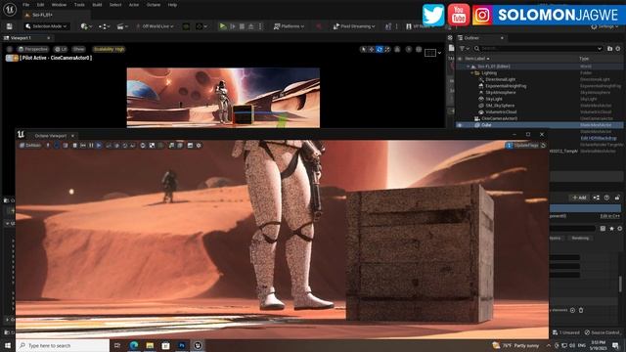Click the Outliner search field

pyautogui.click(x=538, y=48)
